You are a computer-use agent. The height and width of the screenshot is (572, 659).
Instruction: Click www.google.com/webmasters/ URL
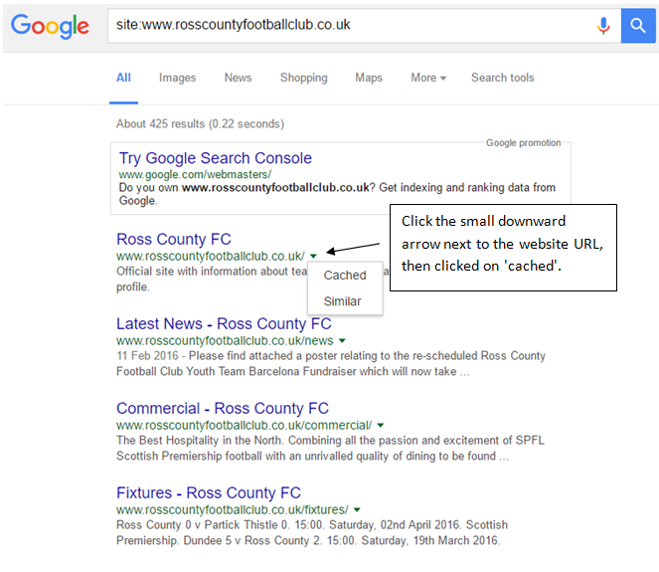tap(195, 174)
